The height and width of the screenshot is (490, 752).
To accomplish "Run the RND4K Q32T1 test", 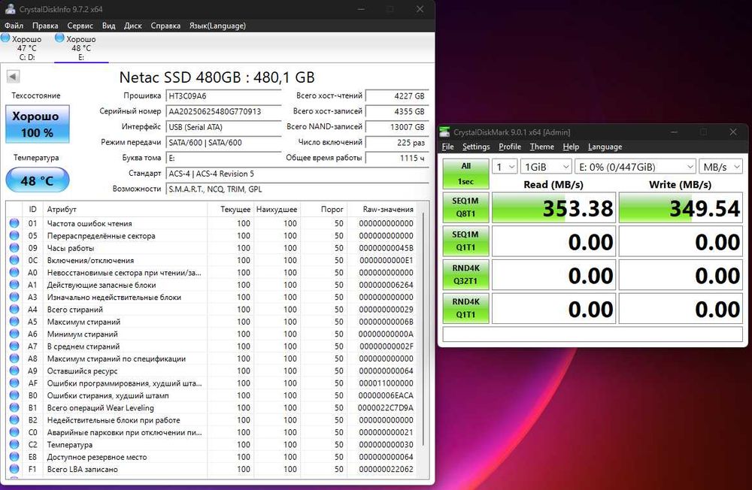I will [x=465, y=274].
